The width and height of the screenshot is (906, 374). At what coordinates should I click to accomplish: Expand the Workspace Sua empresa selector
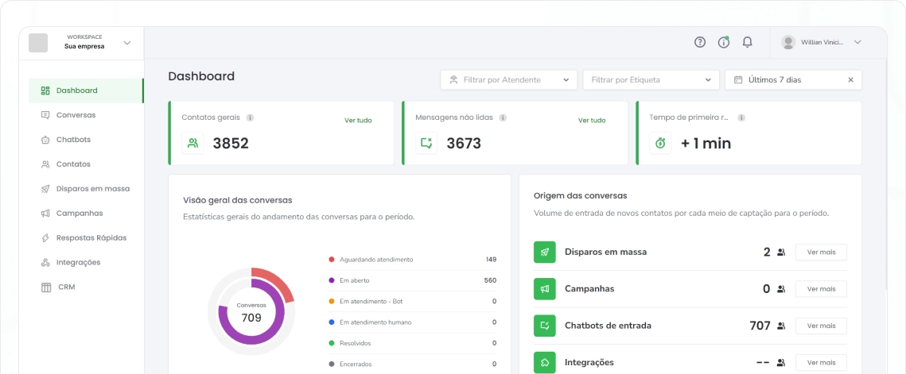126,43
